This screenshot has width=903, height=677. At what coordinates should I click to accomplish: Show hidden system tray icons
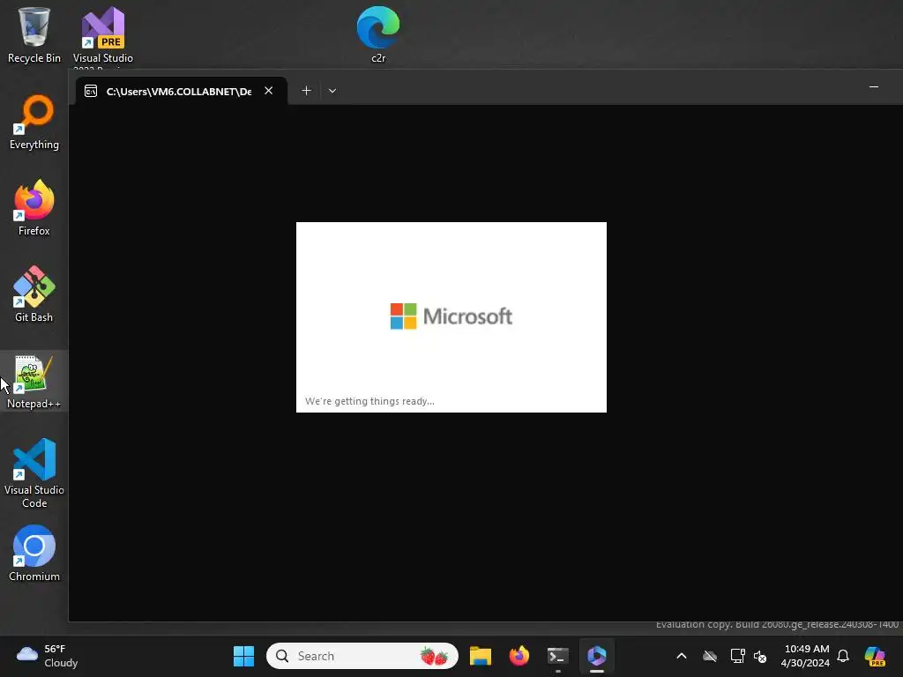[682, 656]
